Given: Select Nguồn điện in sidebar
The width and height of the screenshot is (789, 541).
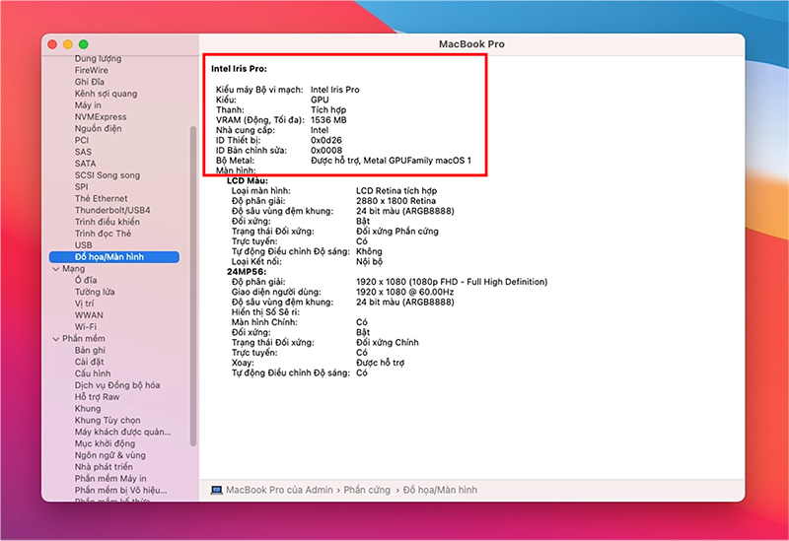Looking at the screenshot, I should click(98, 129).
